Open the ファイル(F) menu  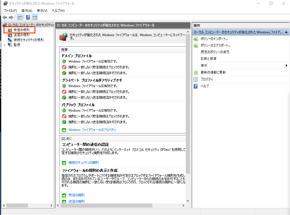[10, 11]
